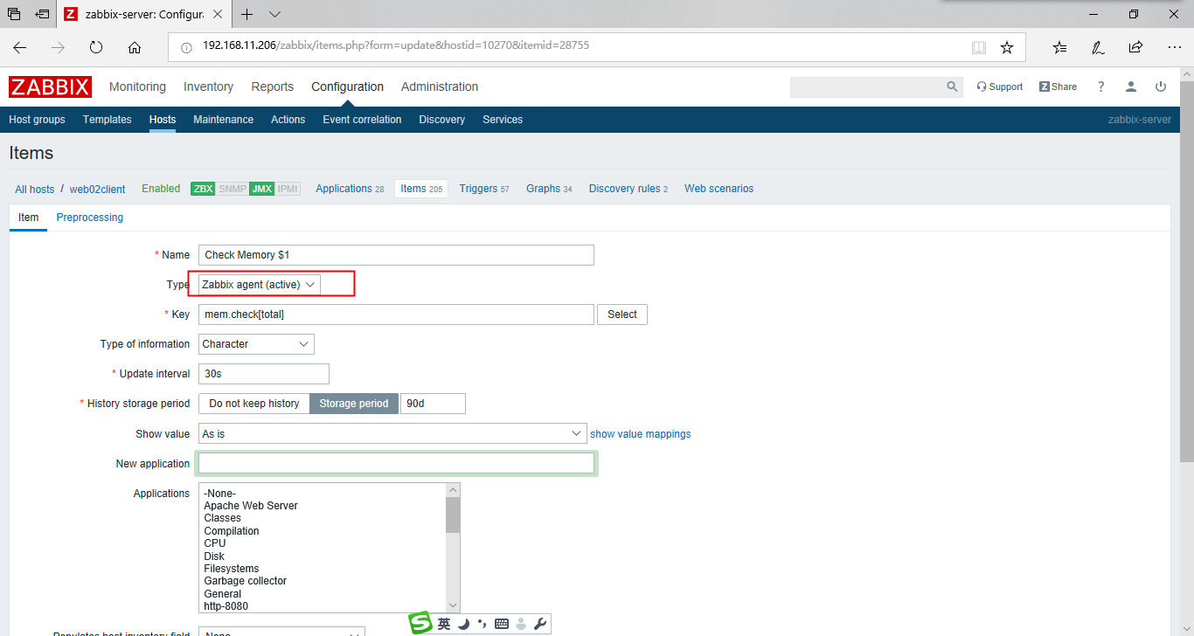The height and width of the screenshot is (636, 1194).
Task: View Applications 28 list
Action: click(x=350, y=189)
